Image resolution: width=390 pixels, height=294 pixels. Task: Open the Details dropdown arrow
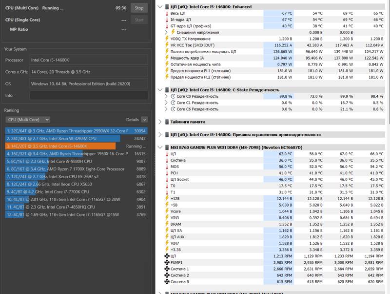click(144, 120)
